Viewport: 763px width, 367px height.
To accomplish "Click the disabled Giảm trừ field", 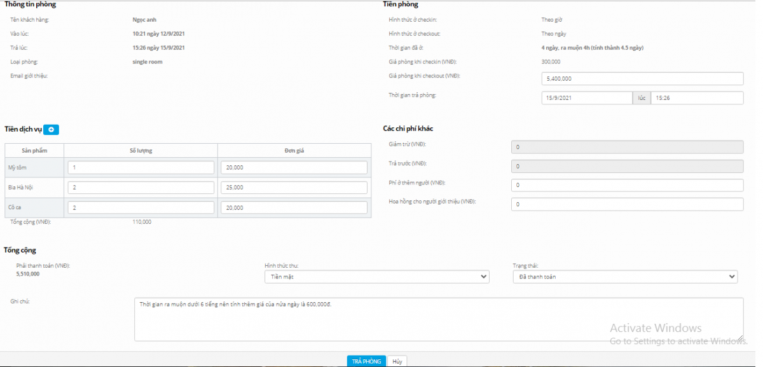I will 627,147.
